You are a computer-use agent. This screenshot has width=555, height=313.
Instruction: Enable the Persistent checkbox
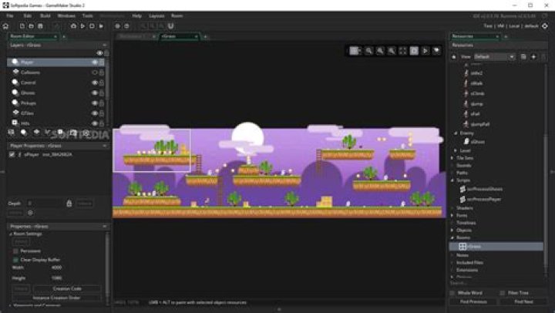[15, 251]
